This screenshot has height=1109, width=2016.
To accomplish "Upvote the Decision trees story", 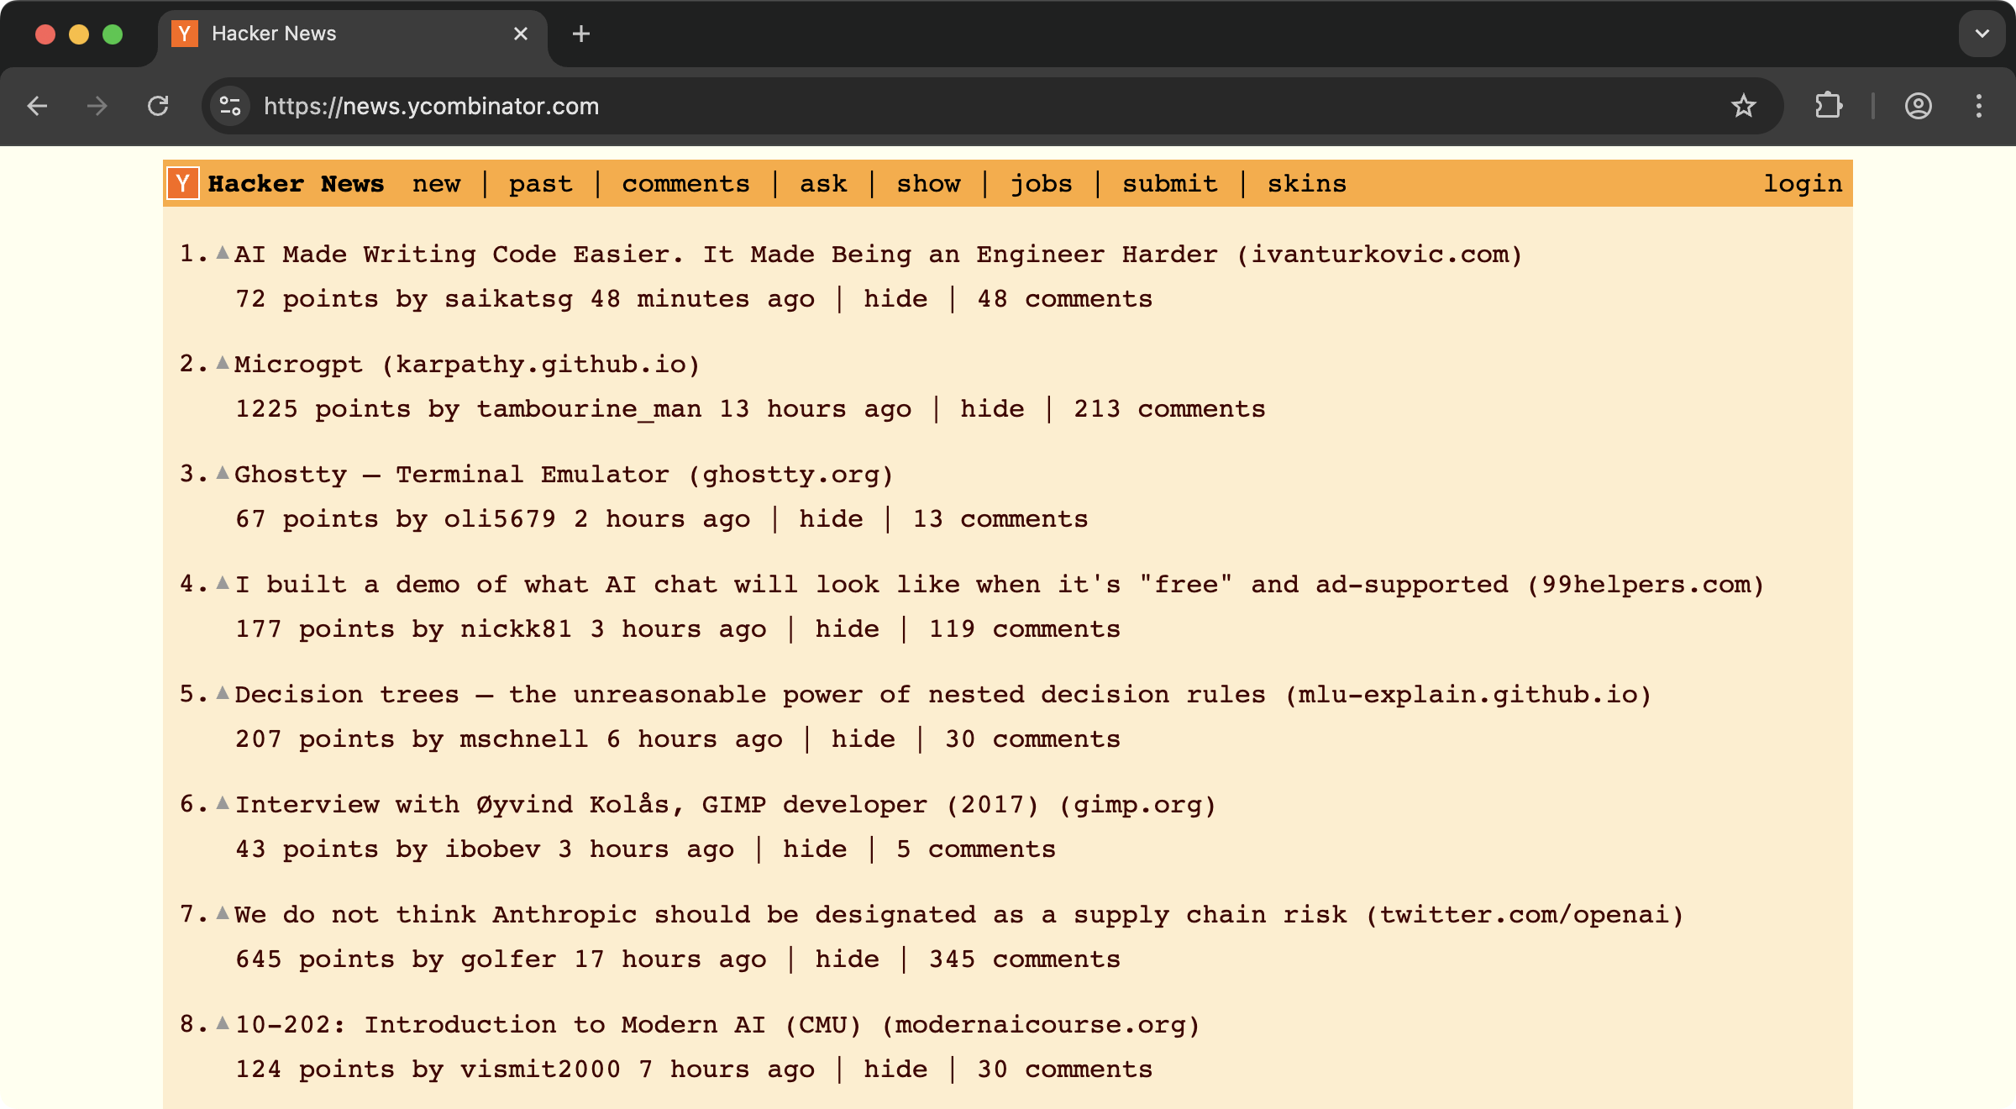I will tap(223, 693).
